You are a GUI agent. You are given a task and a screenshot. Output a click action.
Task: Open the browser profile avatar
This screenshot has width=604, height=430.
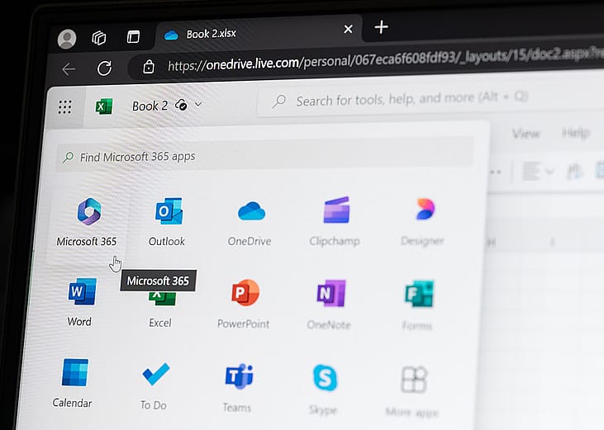tap(67, 39)
